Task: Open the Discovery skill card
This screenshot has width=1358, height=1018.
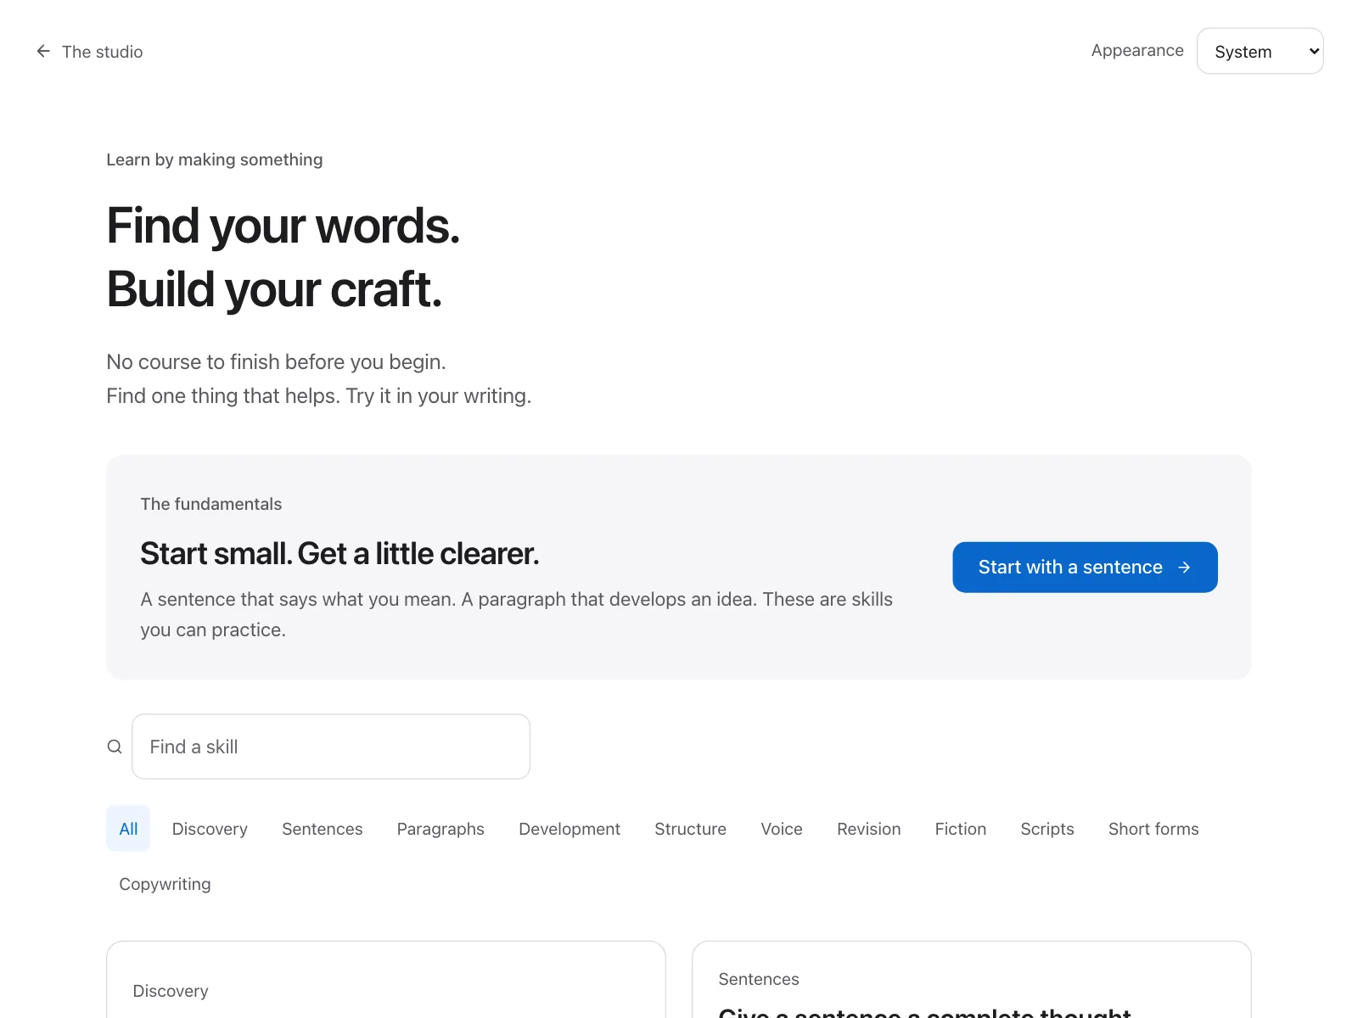Action: (386, 980)
